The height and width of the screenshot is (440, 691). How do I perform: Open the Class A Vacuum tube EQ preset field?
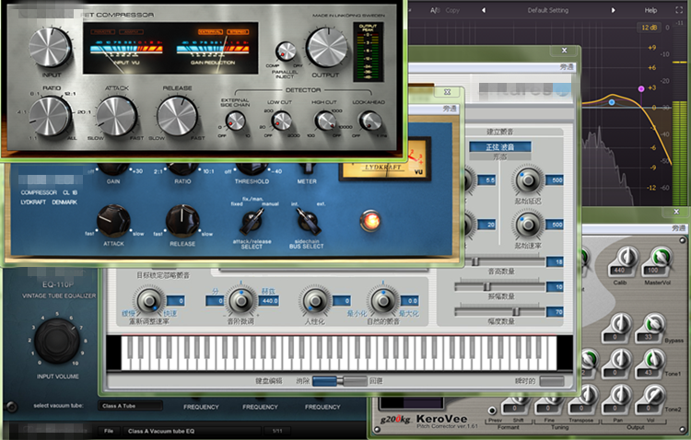(x=192, y=431)
